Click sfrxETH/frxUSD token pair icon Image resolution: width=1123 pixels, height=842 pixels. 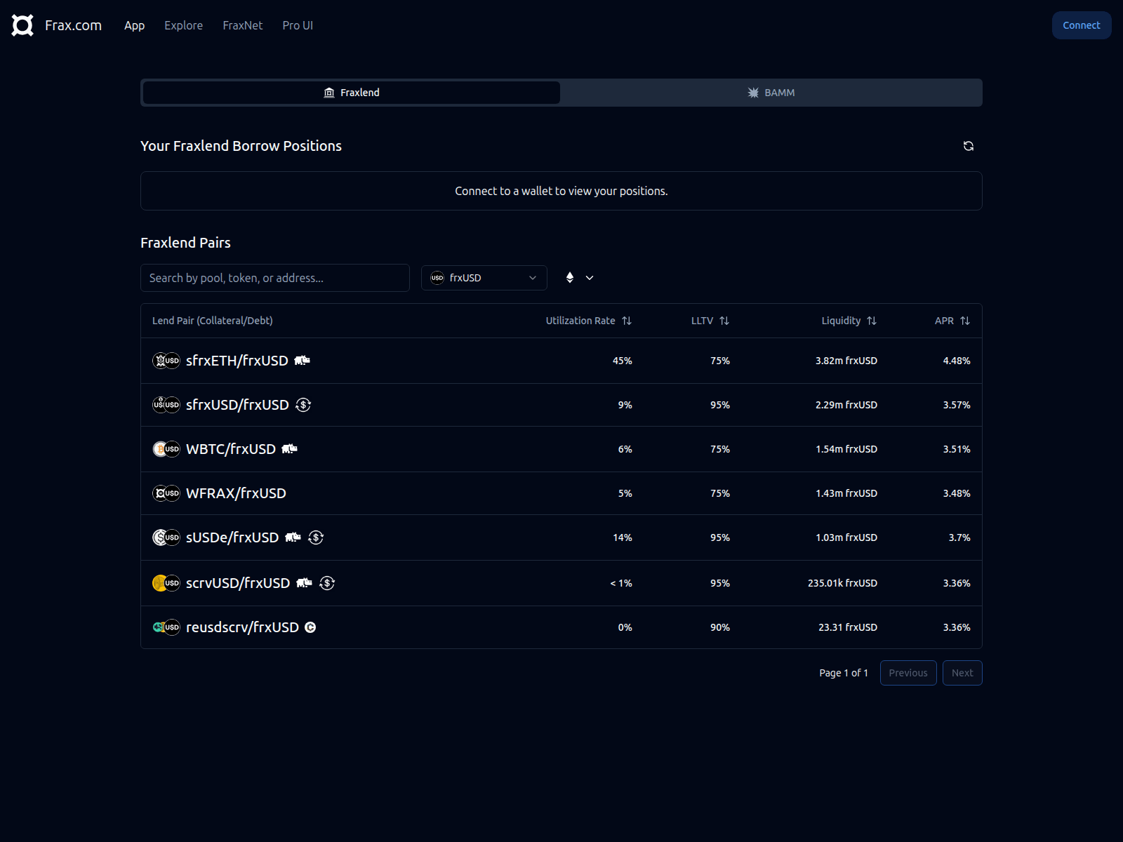click(x=166, y=361)
